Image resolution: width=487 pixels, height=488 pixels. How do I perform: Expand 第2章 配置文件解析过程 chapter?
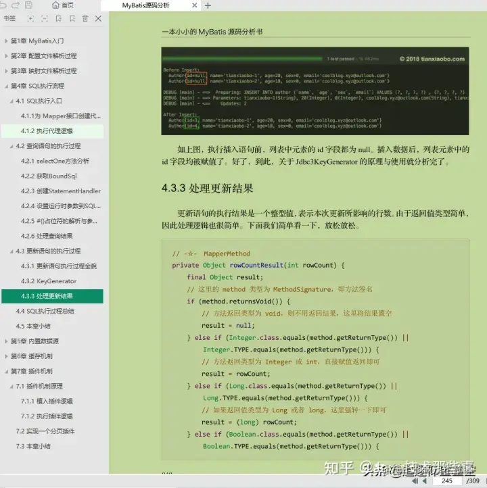pyautogui.click(x=6, y=55)
